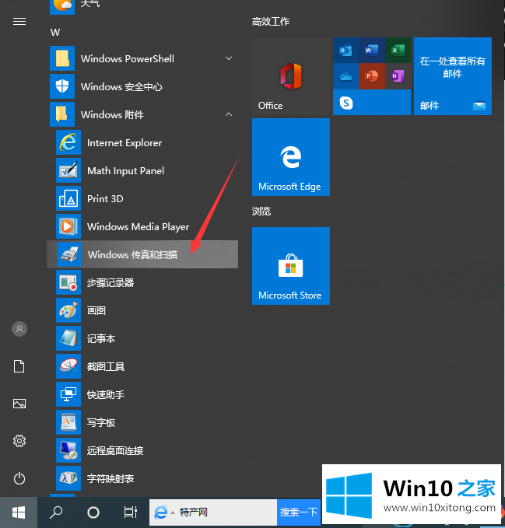Click the Power button
This screenshot has height=528, width=505.
click(19, 478)
